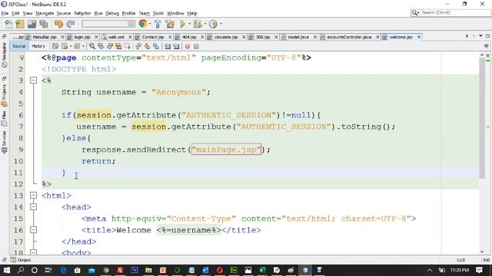
Task: Open the Refactor menu
Action: pyautogui.click(x=82, y=13)
